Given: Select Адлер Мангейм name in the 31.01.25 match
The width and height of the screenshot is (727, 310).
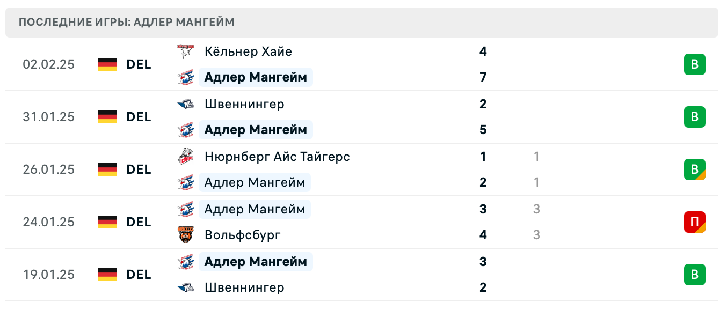Looking at the screenshot, I should click(x=256, y=130).
